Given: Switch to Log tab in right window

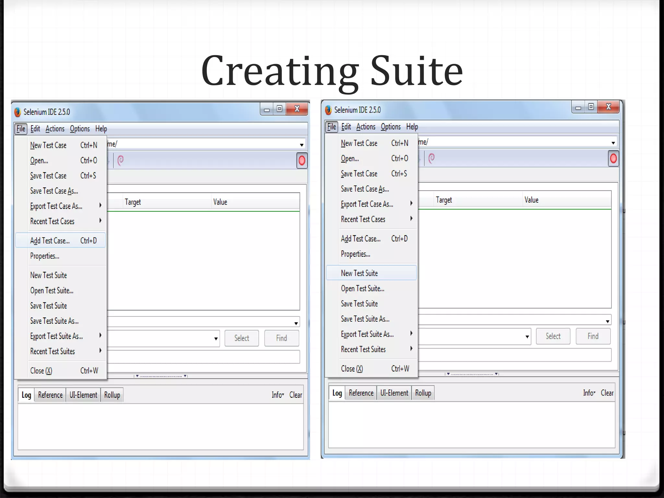Looking at the screenshot, I should click(337, 393).
